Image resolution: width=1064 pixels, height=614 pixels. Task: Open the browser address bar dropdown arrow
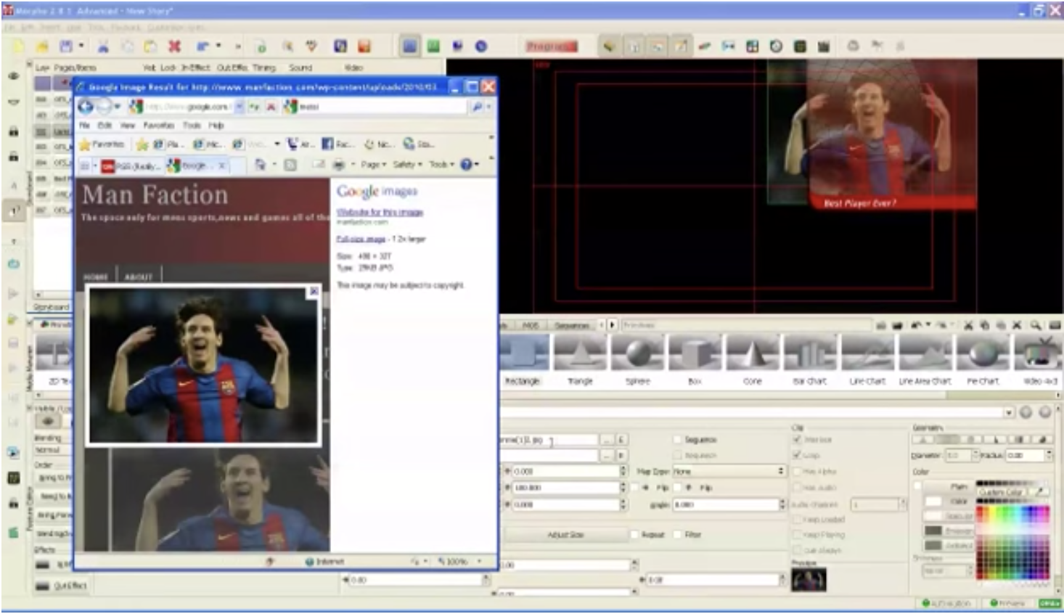(239, 107)
